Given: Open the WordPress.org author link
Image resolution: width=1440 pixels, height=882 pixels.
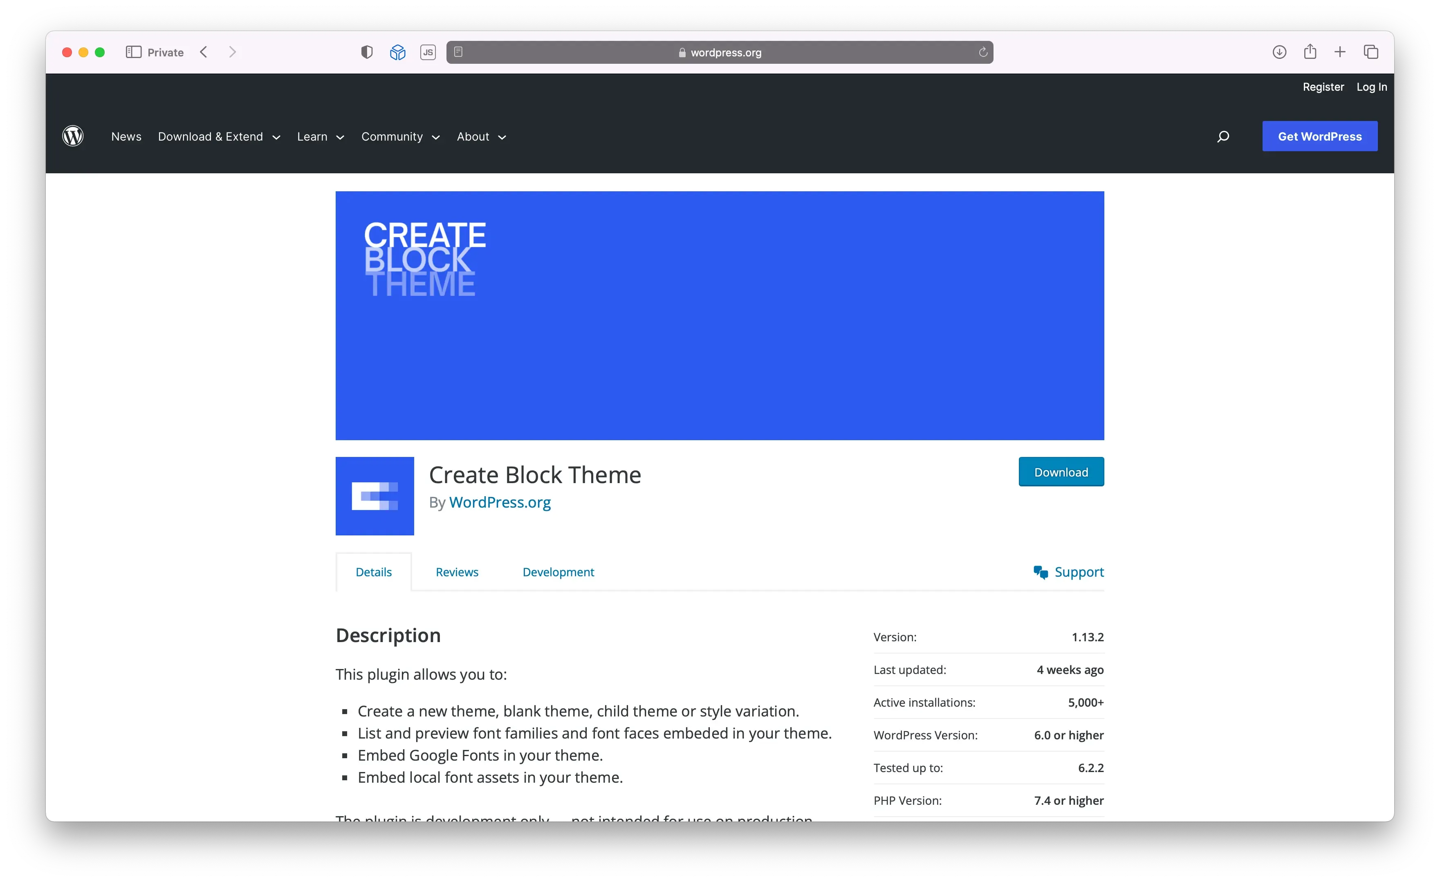Looking at the screenshot, I should pos(500,502).
